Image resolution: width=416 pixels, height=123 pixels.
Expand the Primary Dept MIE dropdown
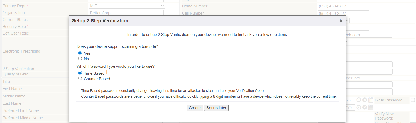click(127, 6)
